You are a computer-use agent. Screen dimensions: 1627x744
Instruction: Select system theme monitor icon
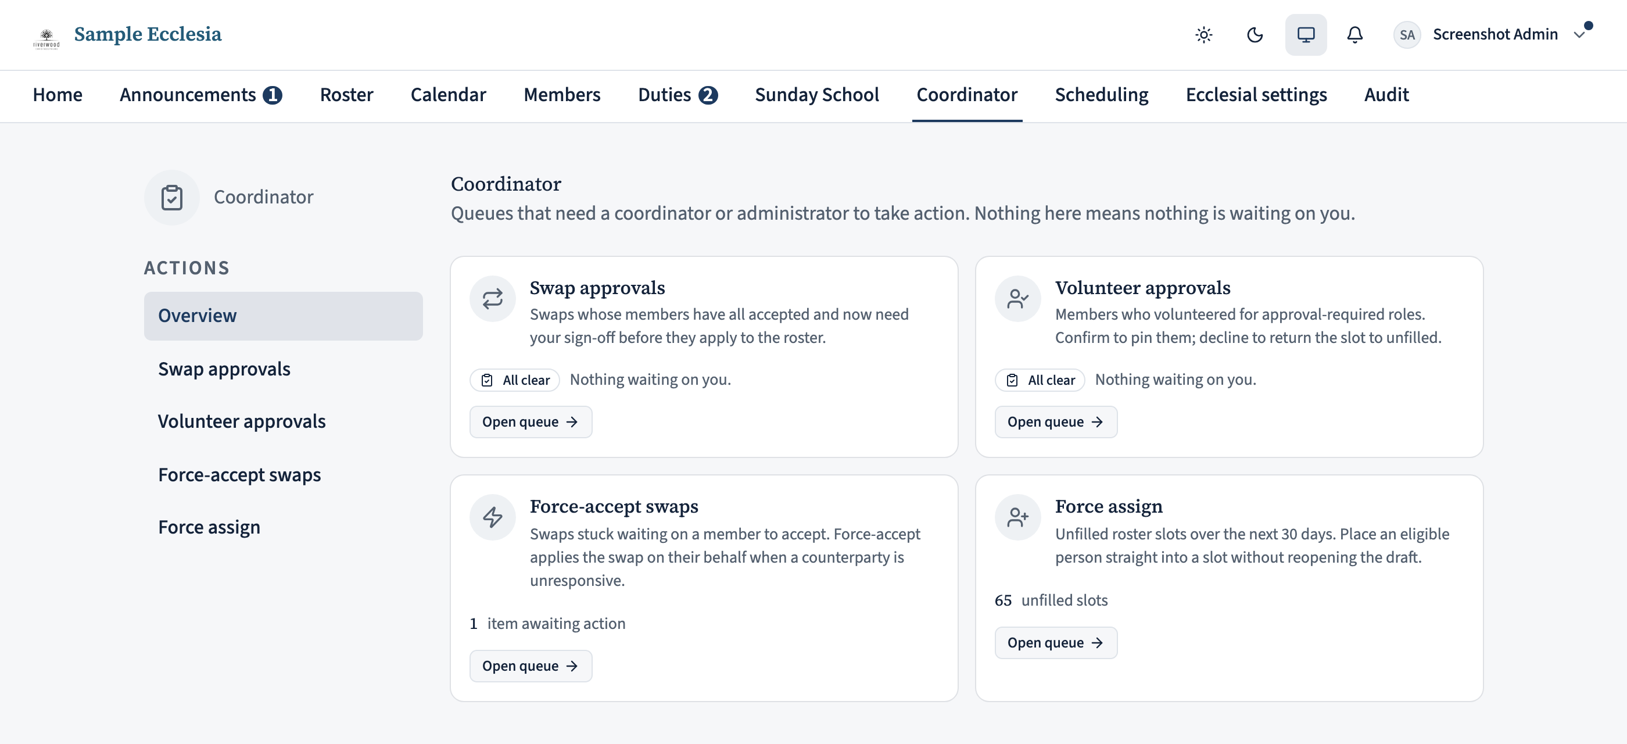point(1306,35)
